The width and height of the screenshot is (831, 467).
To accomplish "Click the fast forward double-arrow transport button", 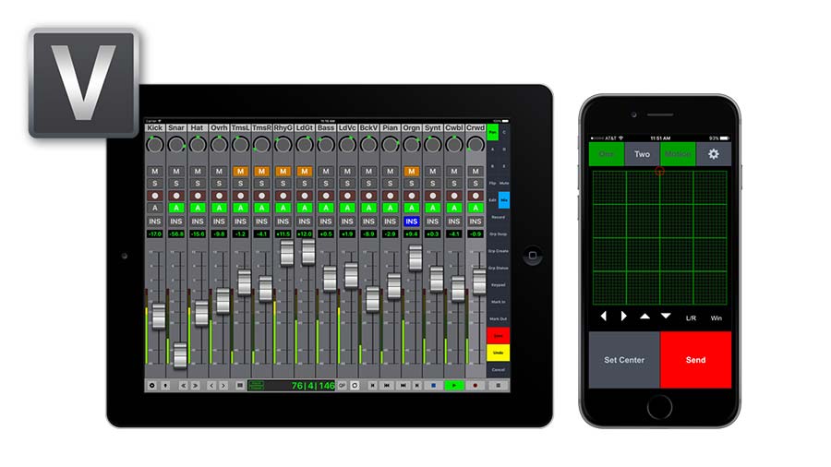I will [403, 386].
